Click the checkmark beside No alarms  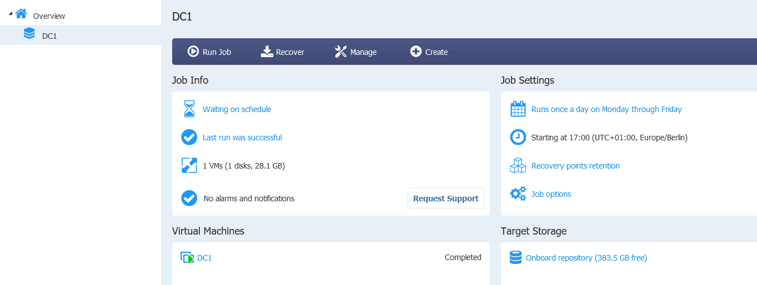[189, 198]
